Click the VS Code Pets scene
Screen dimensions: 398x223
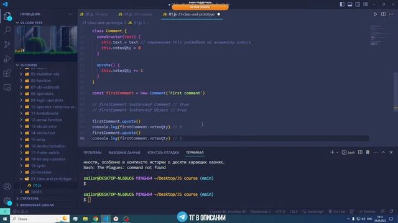[46, 43]
